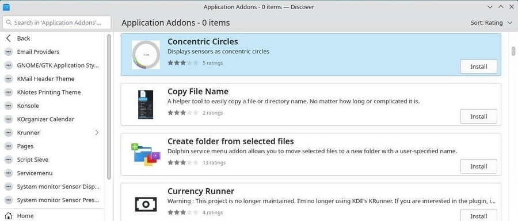Click the Home house icon
Image resolution: width=518 pixels, height=221 pixels.
9,216
